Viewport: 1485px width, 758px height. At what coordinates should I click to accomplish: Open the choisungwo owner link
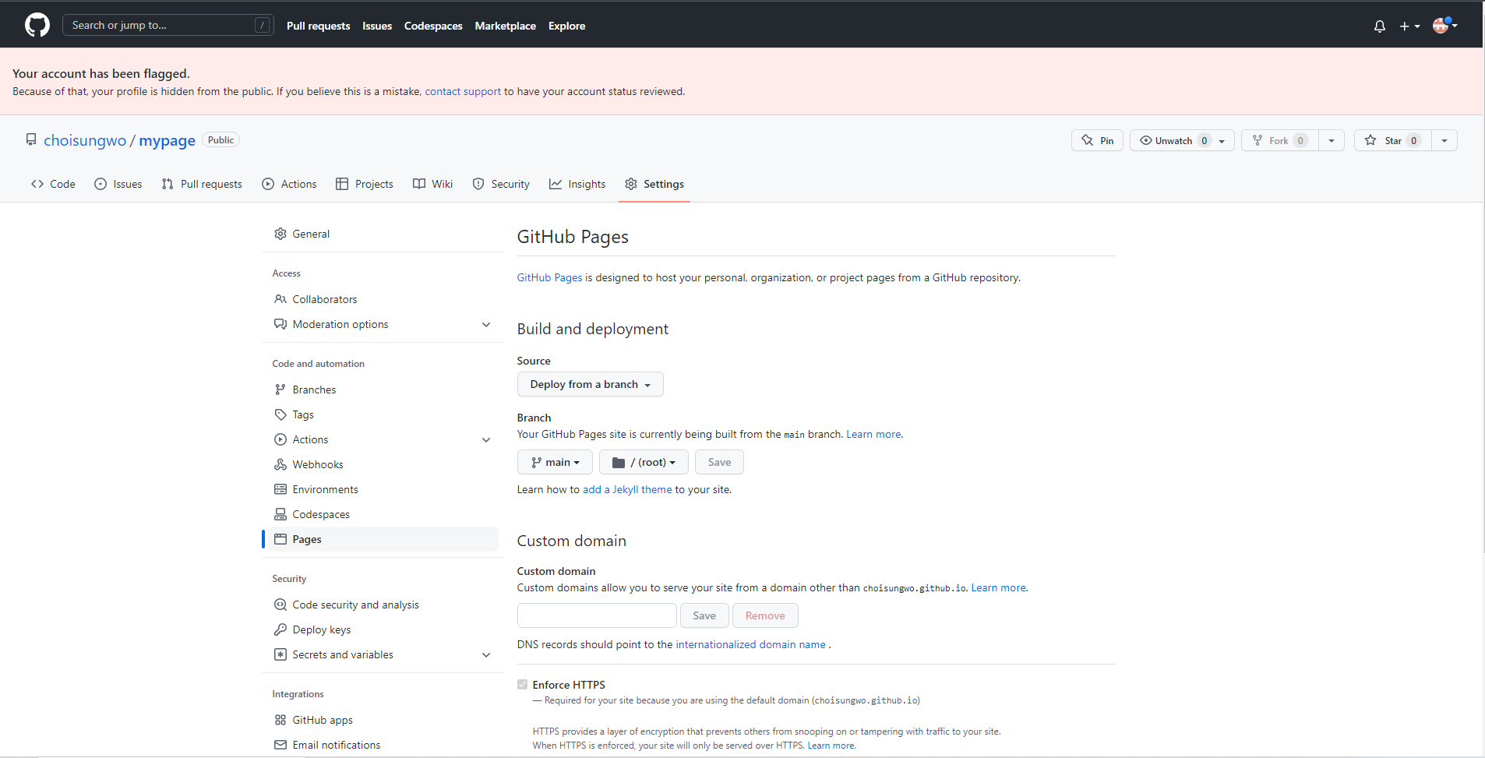(85, 140)
